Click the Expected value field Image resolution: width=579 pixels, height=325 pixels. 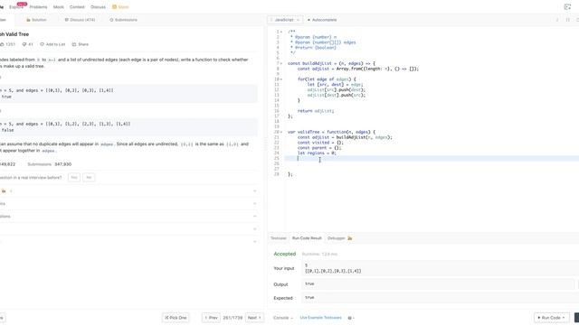tap(441, 298)
